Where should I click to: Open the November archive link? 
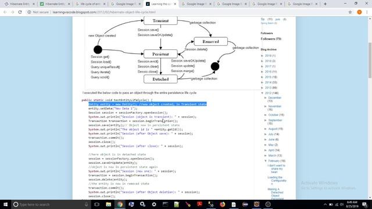click(275, 106)
